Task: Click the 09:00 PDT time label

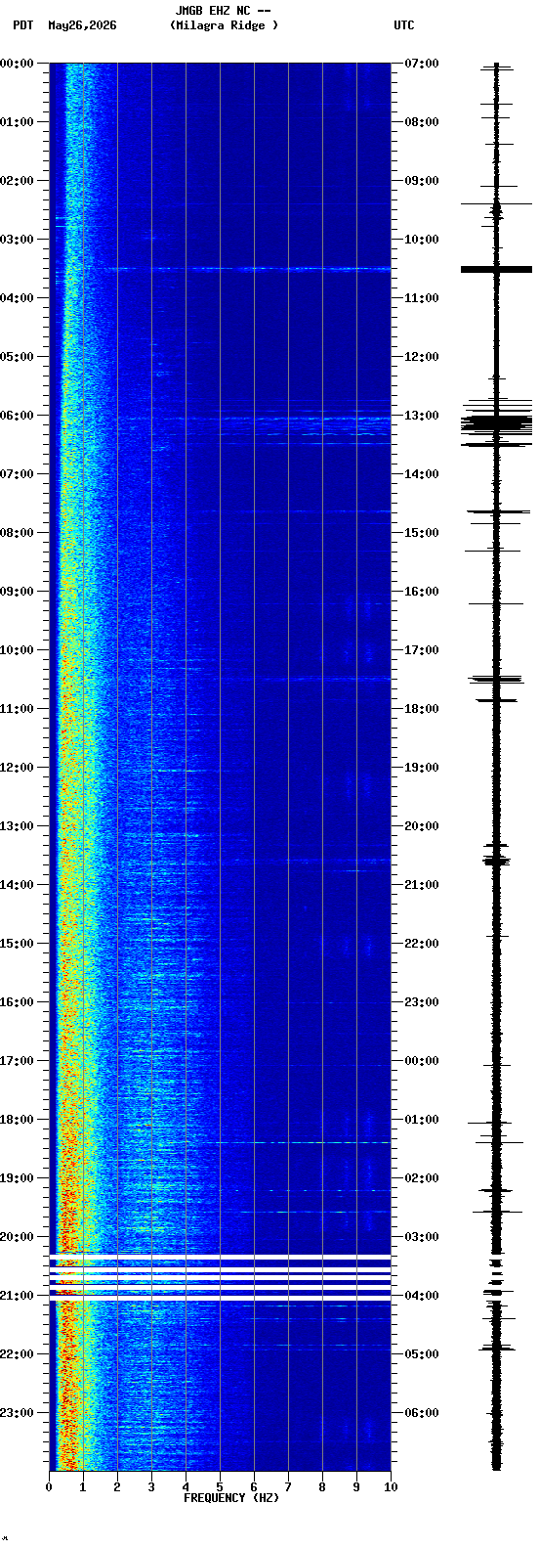Action: (x=17, y=592)
